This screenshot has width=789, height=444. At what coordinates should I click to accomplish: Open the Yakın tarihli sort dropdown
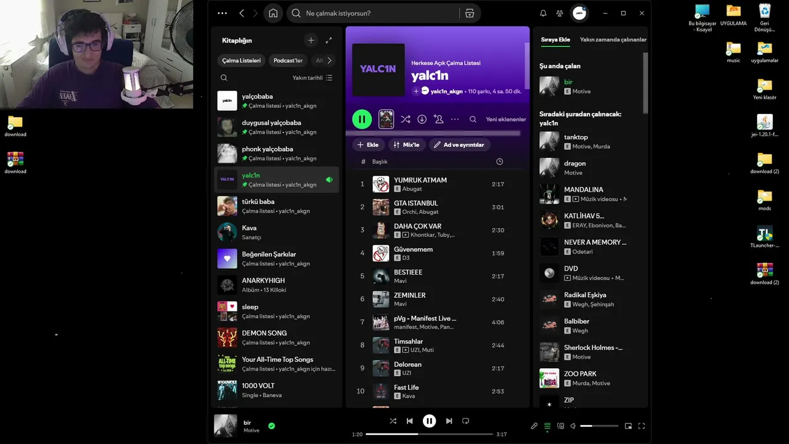pos(313,78)
